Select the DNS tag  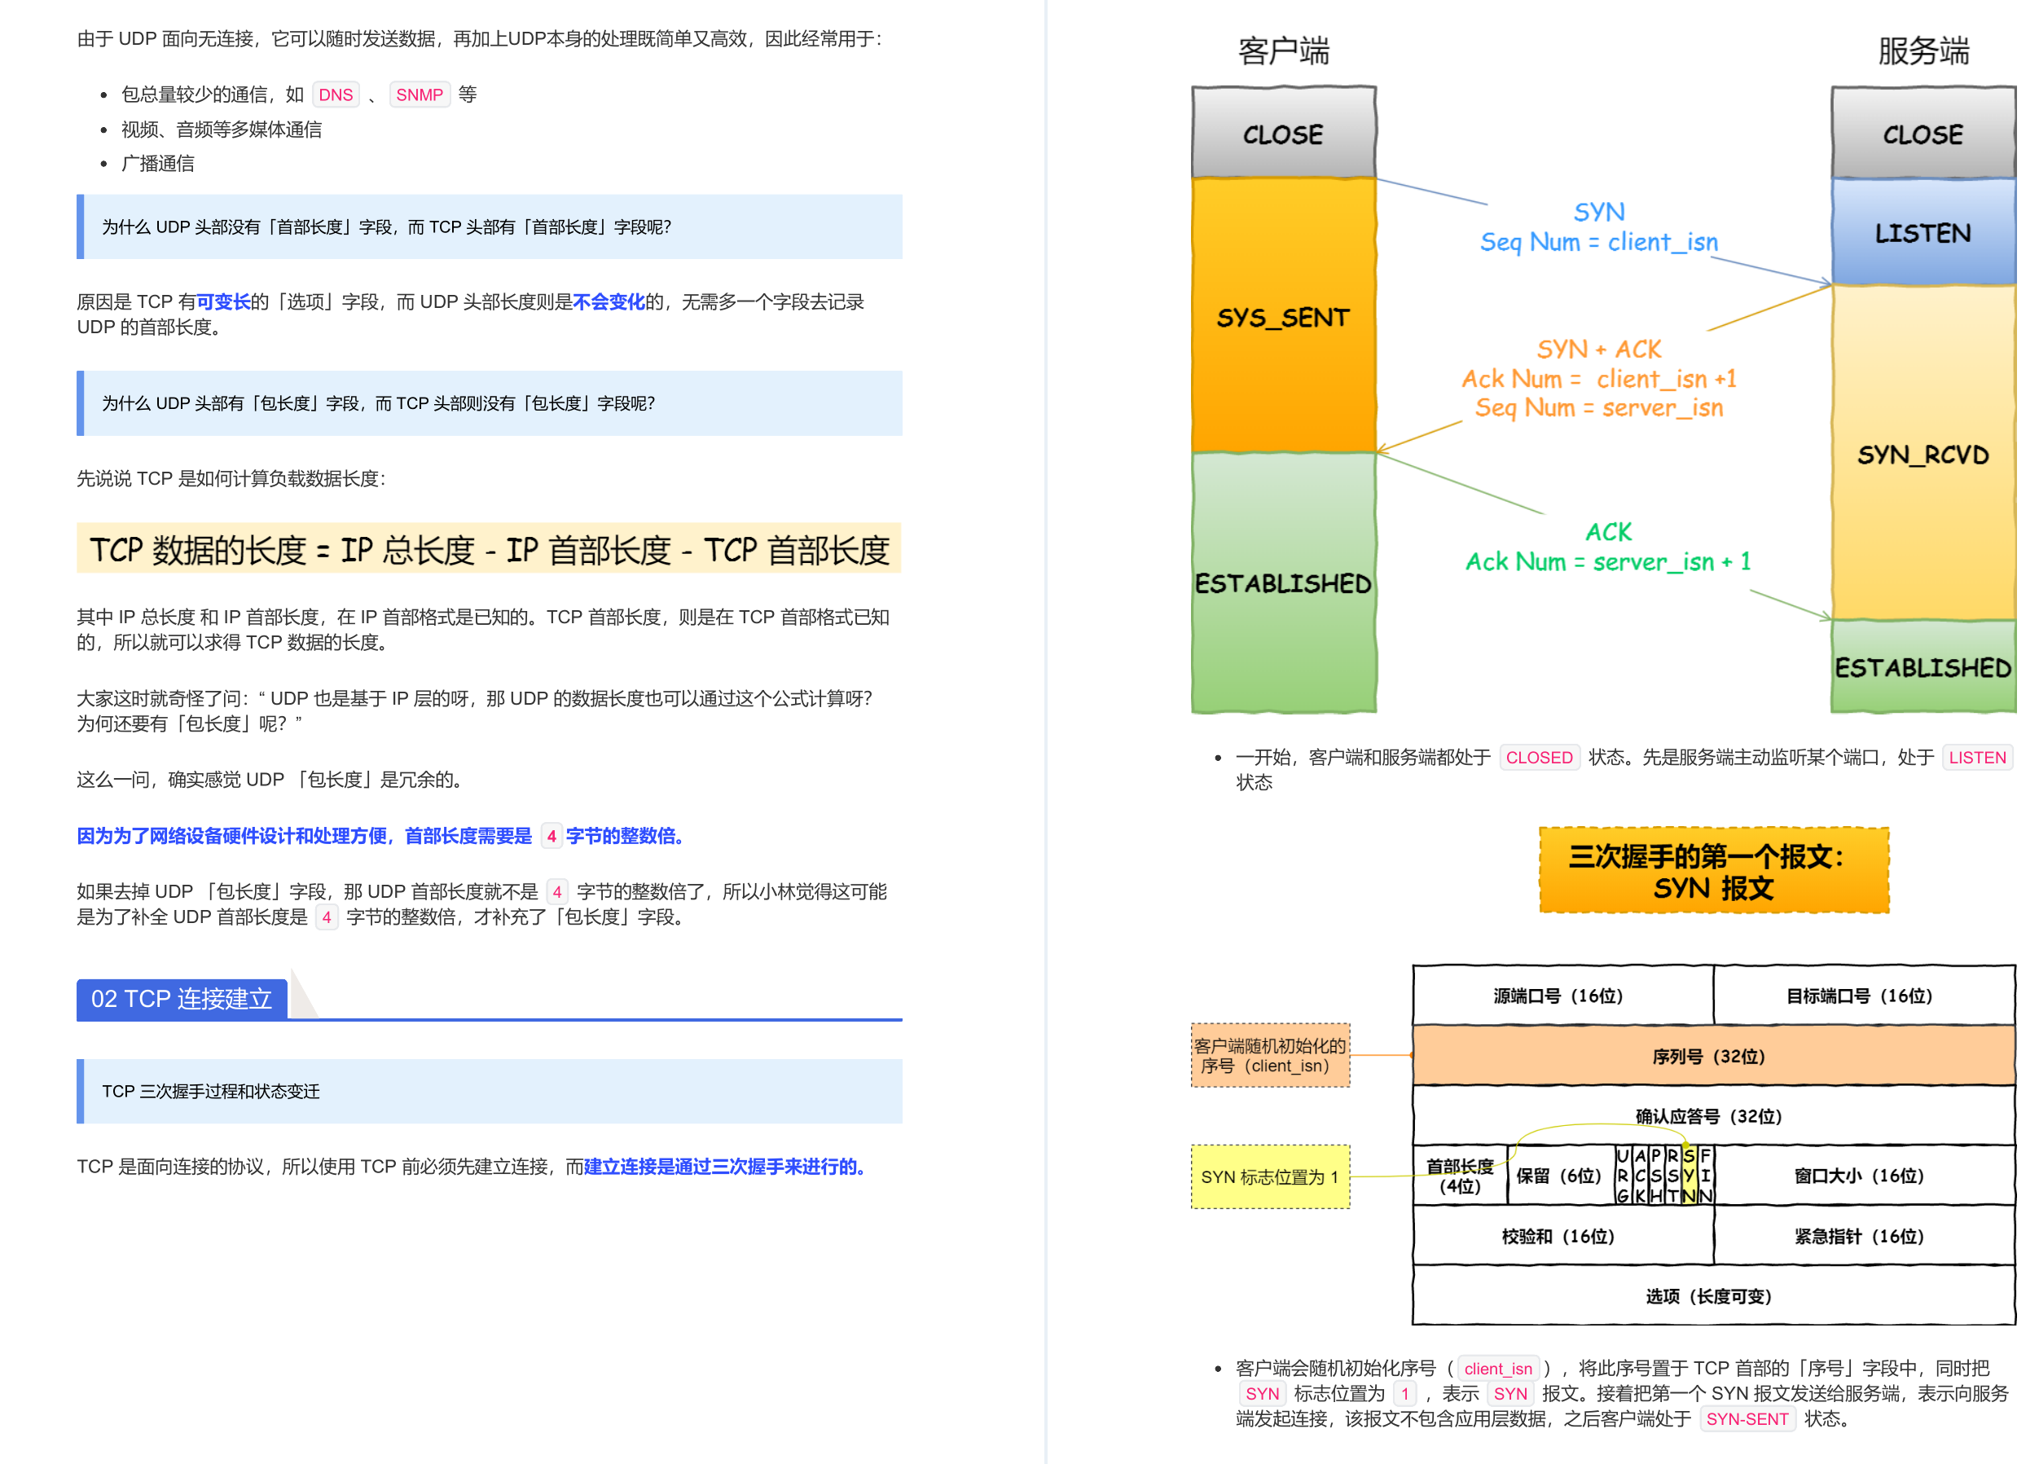pos(336,94)
